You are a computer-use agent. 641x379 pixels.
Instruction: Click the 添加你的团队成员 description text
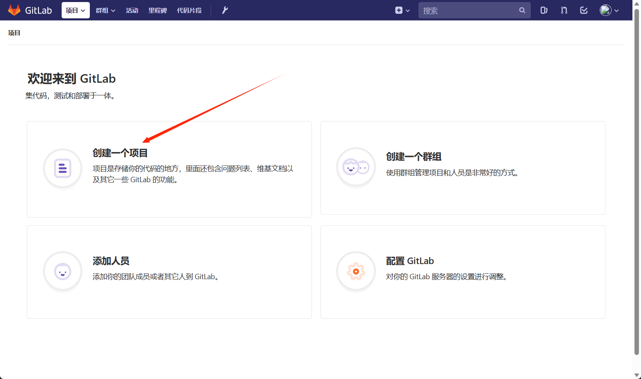[156, 277]
